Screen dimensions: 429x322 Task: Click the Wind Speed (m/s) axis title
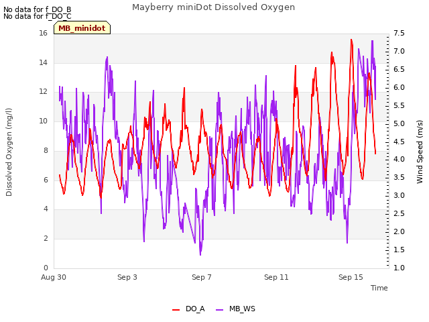pyautogui.click(x=420, y=152)
